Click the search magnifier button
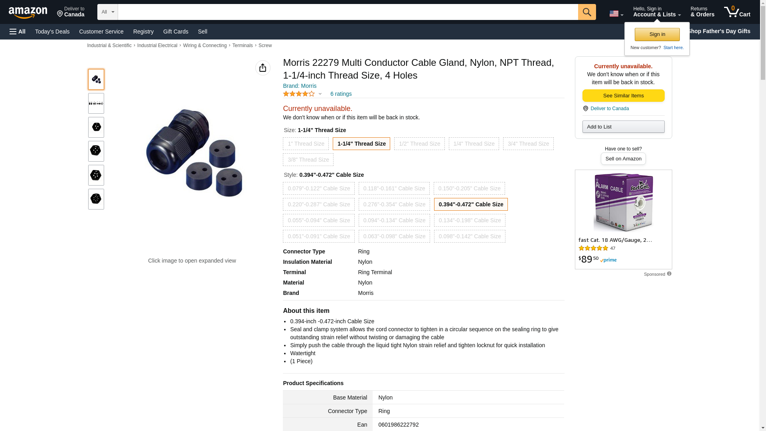Image resolution: width=766 pixels, height=431 pixels. pos(586,12)
